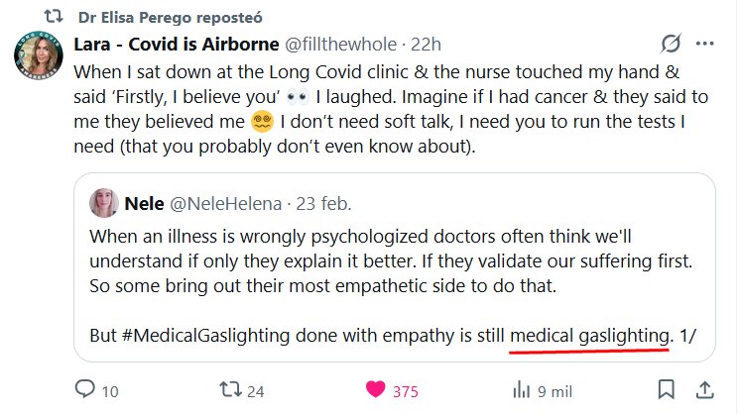Open the view analytics bar icon
740x414 pixels.
click(x=518, y=390)
